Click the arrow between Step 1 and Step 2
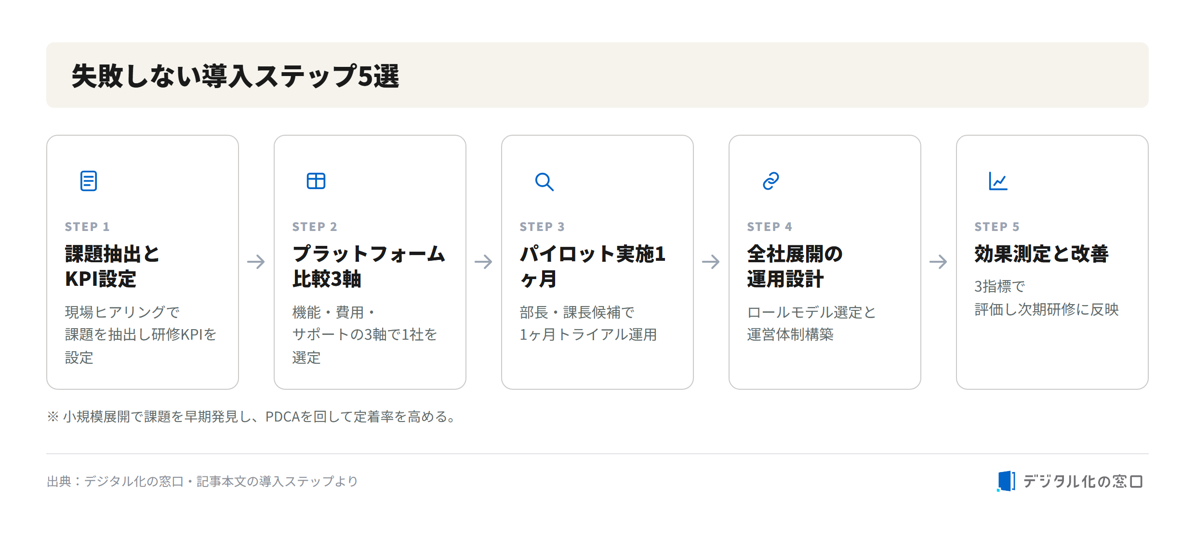Image resolution: width=1195 pixels, height=537 pixels. [x=256, y=262]
